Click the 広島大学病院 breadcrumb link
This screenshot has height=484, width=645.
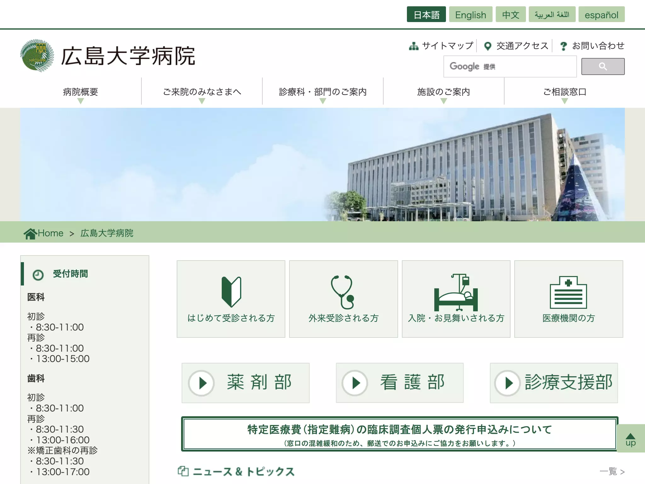[107, 233]
